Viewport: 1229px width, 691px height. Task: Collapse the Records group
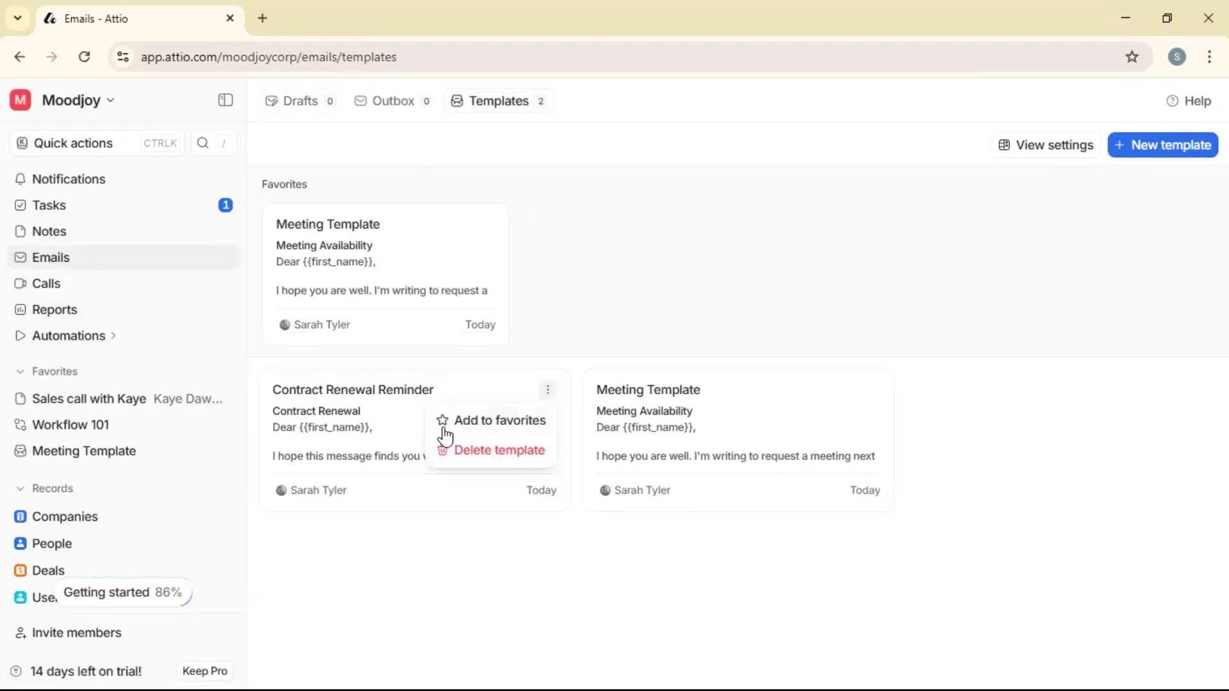click(20, 488)
